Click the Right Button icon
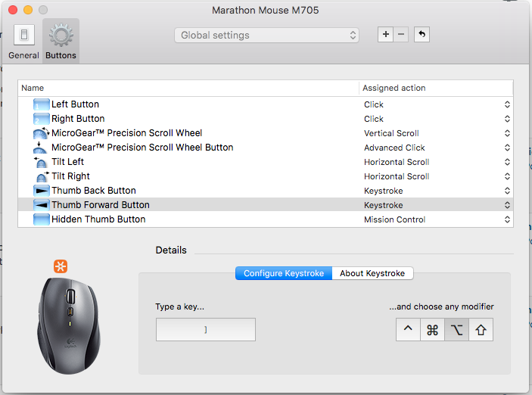The image size is (532, 395). (42, 119)
